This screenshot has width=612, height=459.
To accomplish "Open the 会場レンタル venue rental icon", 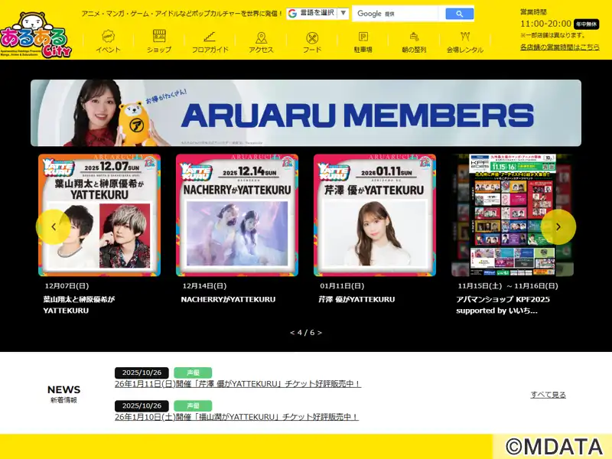I will (465, 38).
